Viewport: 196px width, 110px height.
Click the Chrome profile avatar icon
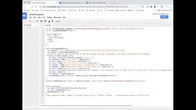[x=167, y=7]
